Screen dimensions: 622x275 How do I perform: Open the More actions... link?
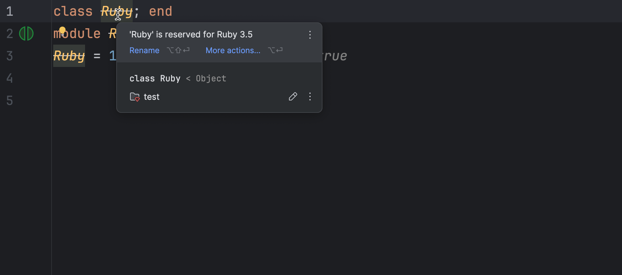click(233, 50)
